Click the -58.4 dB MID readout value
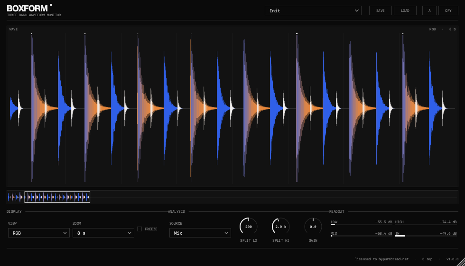The image size is (465, 266). pos(383,233)
